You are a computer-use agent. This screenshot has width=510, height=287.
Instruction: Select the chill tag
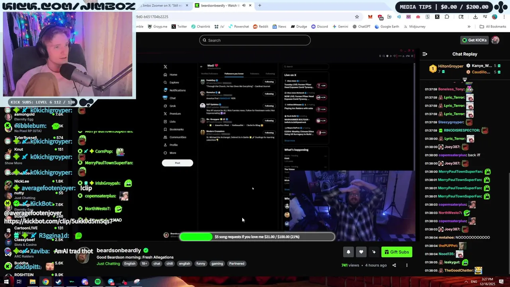[170, 263]
